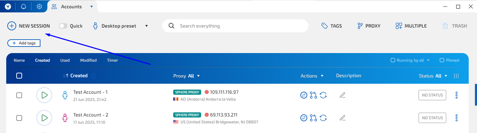
Task: Start Test Account - 1 play button
Action: click(x=44, y=95)
